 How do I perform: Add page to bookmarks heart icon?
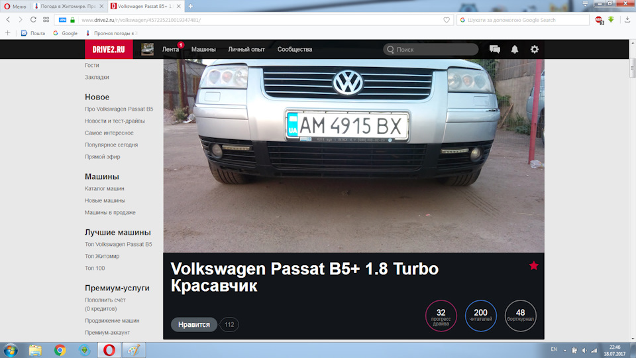tap(447, 20)
